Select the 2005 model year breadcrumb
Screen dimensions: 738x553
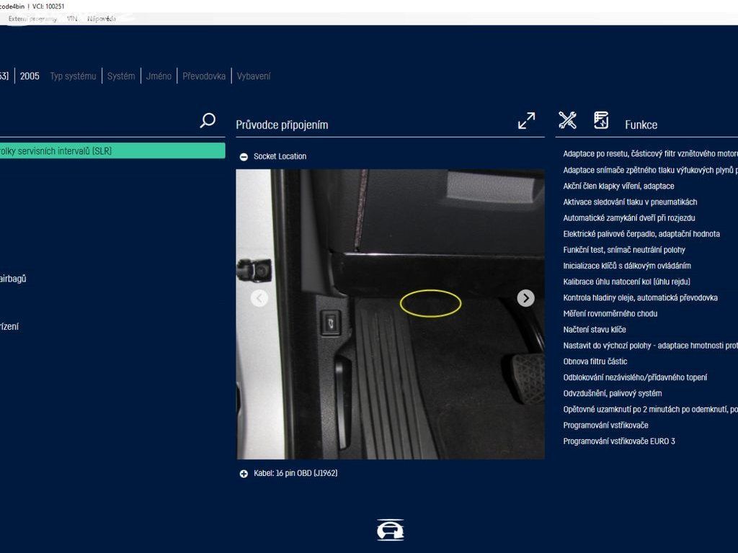click(x=30, y=76)
